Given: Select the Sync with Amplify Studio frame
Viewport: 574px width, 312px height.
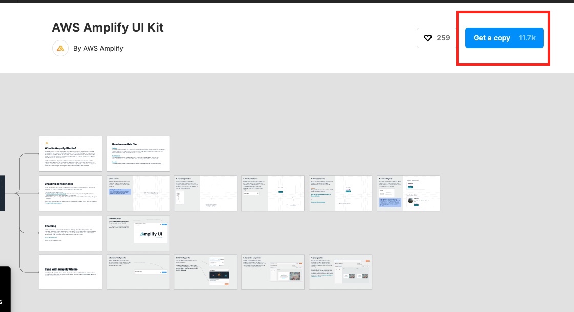Looking at the screenshot, I should click(71, 272).
